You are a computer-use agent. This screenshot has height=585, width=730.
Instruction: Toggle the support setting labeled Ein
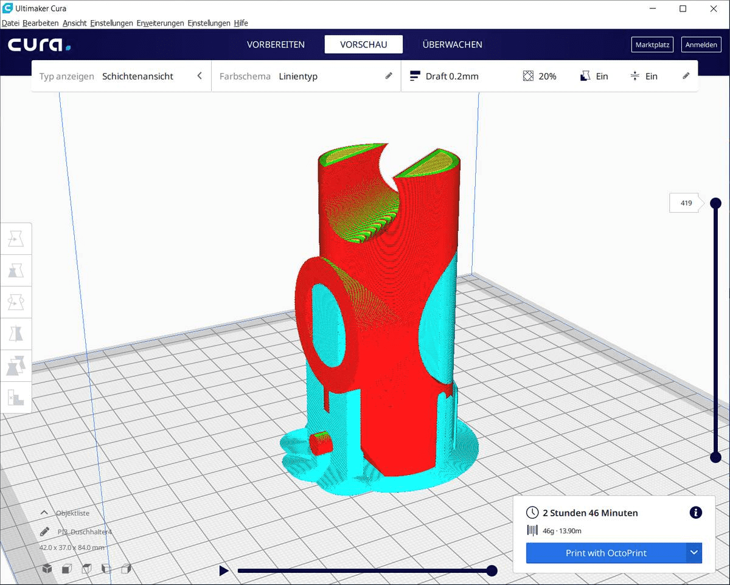[x=593, y=76]
